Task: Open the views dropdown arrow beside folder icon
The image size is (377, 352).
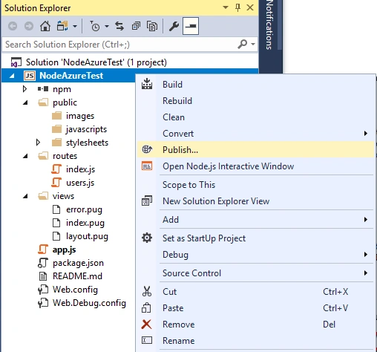Action: click(75, 26)
